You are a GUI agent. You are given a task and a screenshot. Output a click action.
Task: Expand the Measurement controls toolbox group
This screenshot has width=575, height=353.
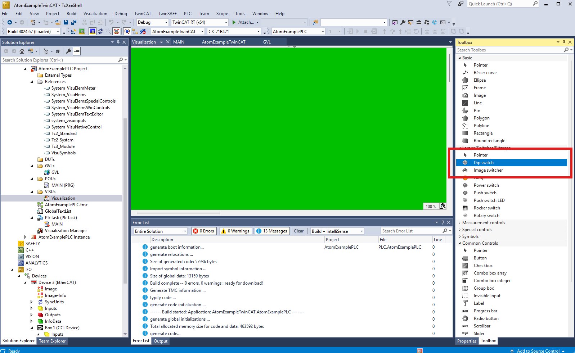point(483,223)
